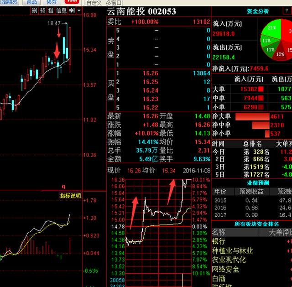Click the 删 (delete) chart toolbar button

[34, 10]
